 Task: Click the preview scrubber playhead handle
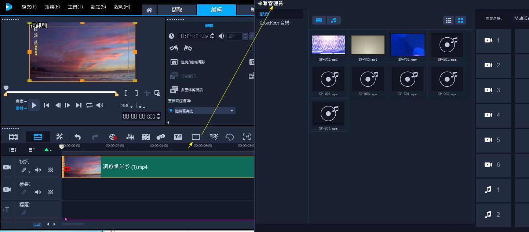tap(6, 88)
